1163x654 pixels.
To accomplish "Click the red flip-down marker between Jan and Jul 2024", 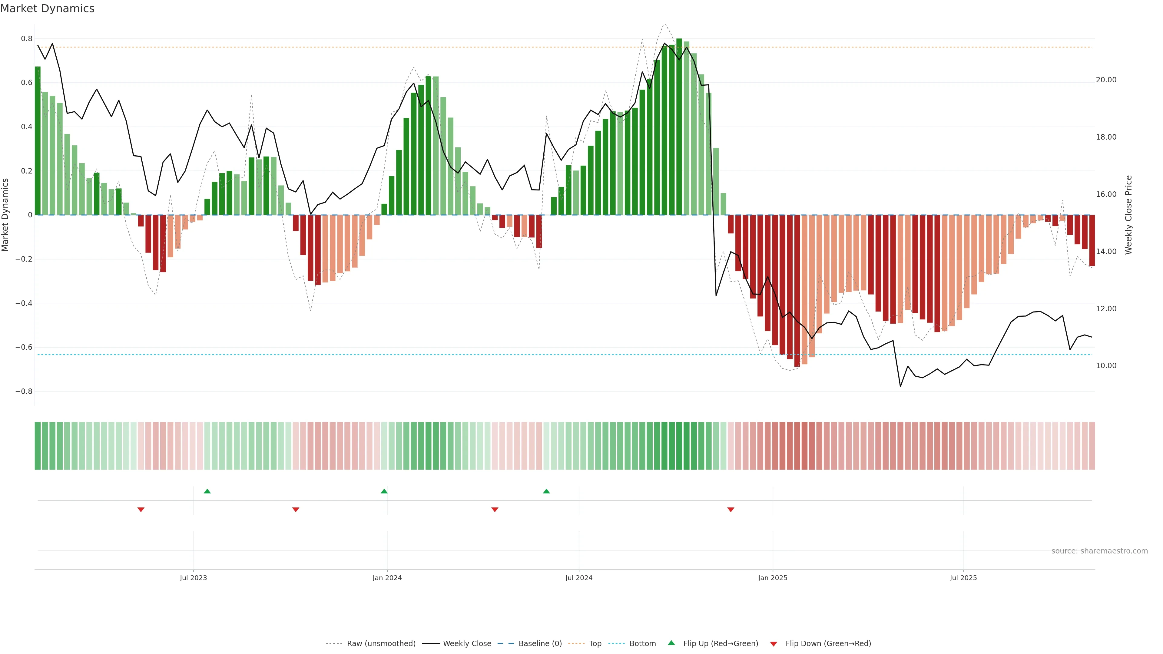I will point(495,510).
